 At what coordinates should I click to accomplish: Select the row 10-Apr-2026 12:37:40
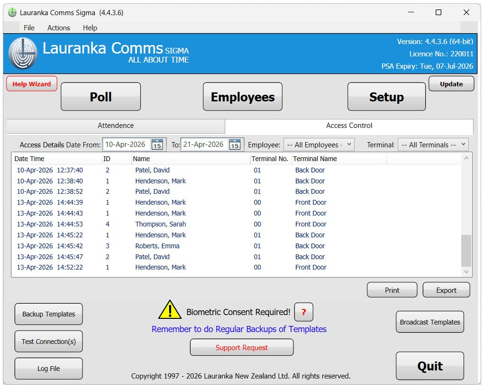[x=236, y=170]
